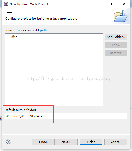Open help via the question mark icon
132x151 pixels.
coord(9,141)
